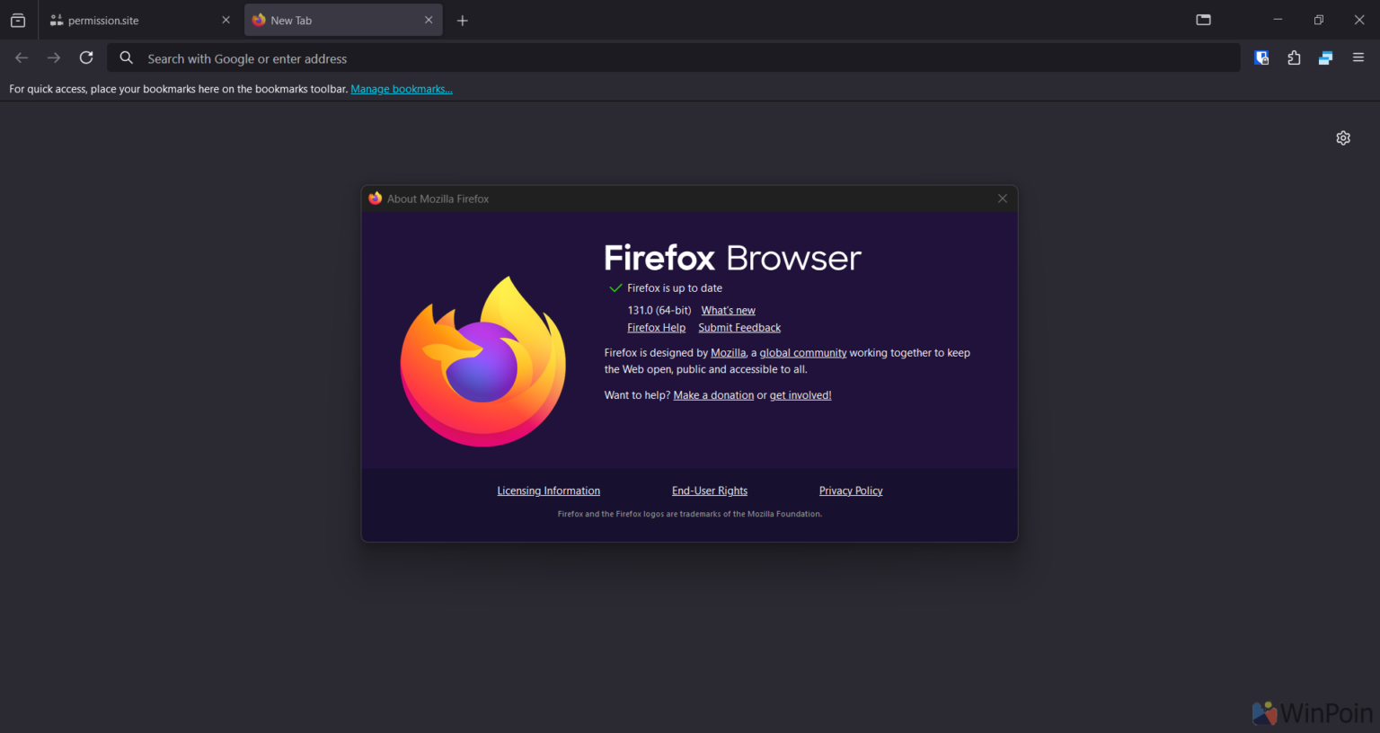1380x733 pixels.
Task: Open the list all tabs Firefox View icon
Action: click(18, 20)
